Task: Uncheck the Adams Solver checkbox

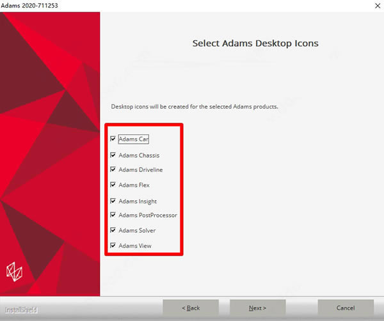Action: pos(113,230)
